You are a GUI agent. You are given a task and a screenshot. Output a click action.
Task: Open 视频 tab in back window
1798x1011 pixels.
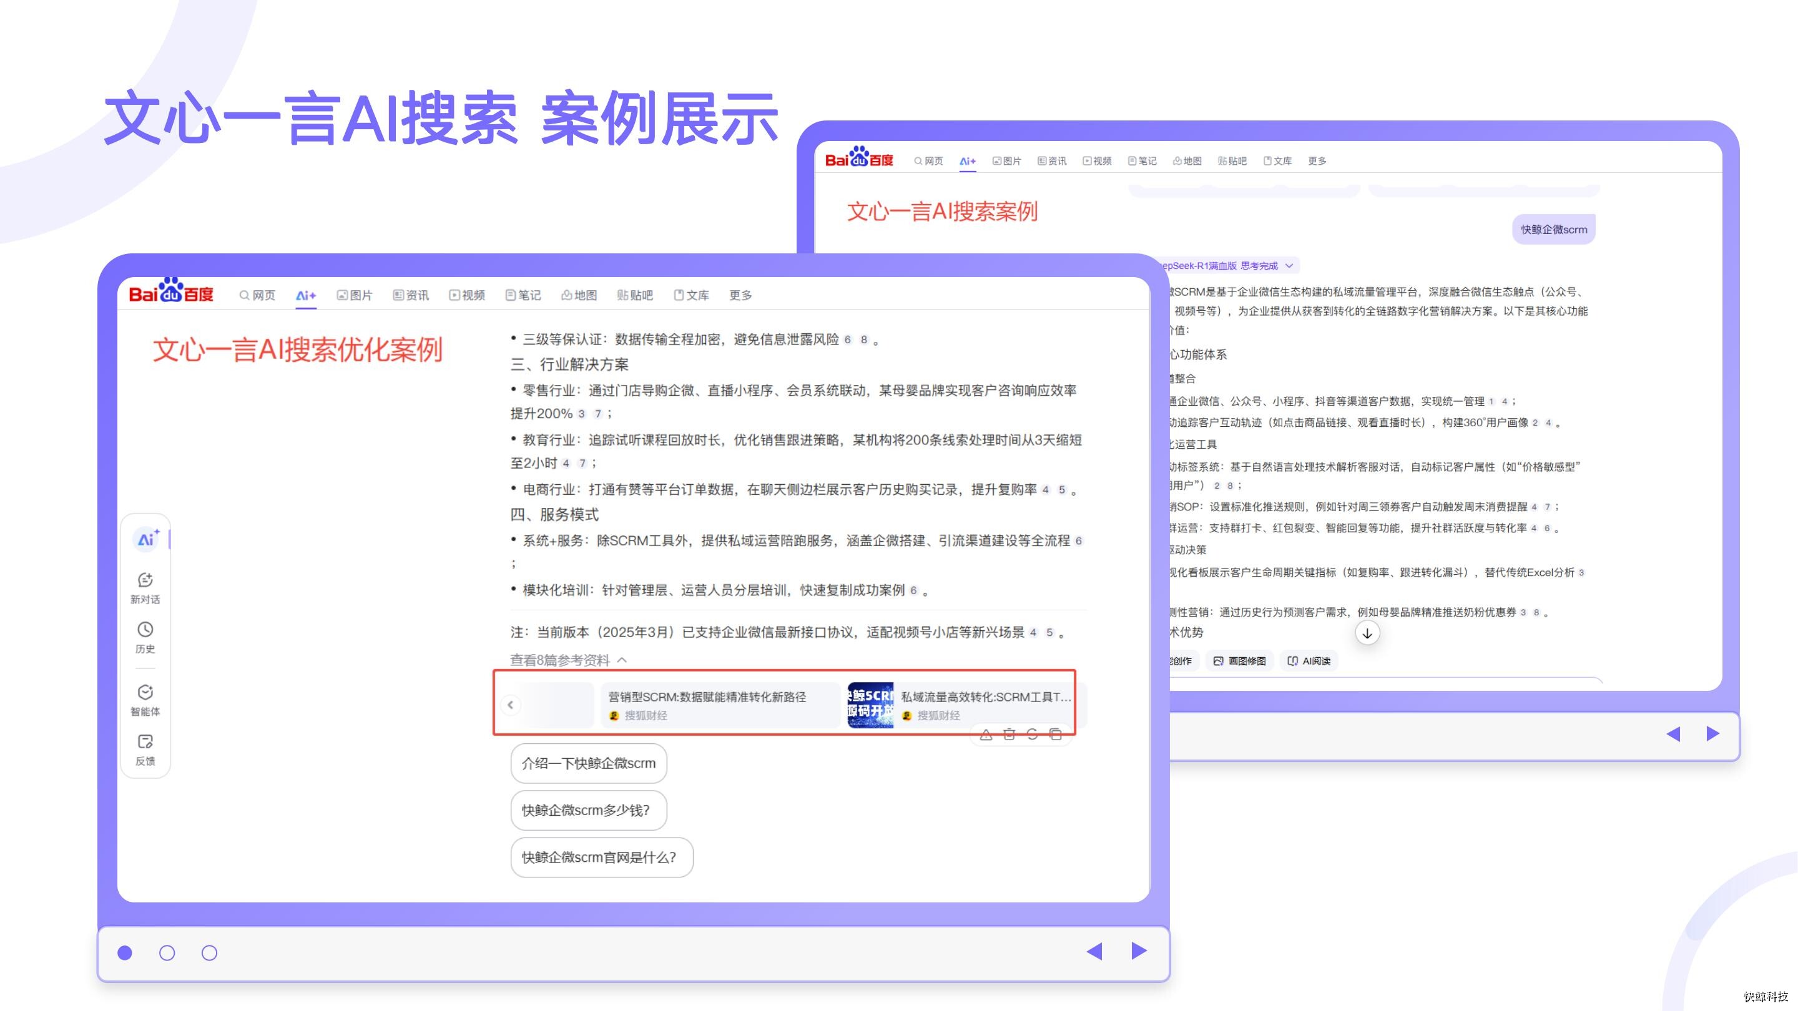1098,161
